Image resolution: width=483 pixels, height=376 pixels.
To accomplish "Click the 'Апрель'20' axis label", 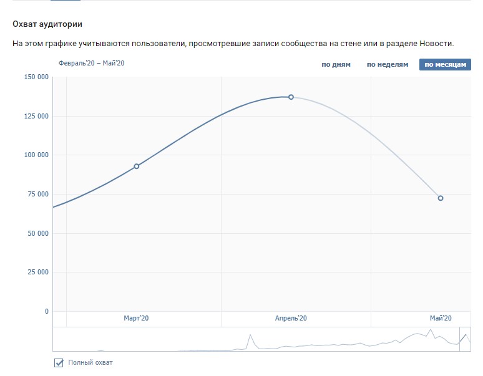I will [291, 319].
